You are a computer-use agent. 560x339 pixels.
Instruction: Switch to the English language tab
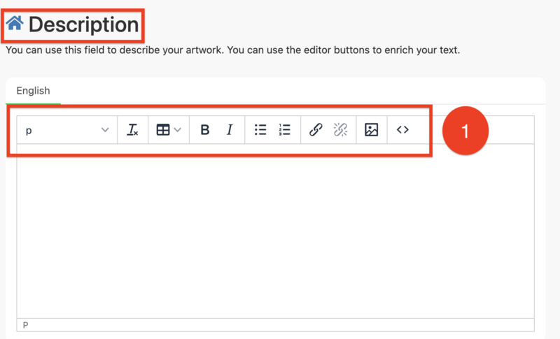click(x=33, y=90)
